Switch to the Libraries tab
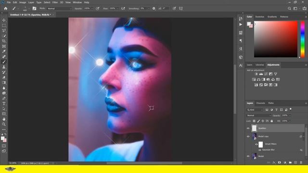Screen dimensions: 308x173 260,65
